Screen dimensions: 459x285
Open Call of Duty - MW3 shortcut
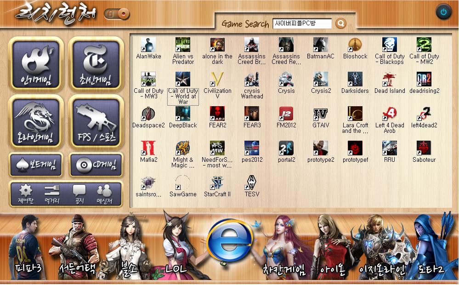coord(148,85)
